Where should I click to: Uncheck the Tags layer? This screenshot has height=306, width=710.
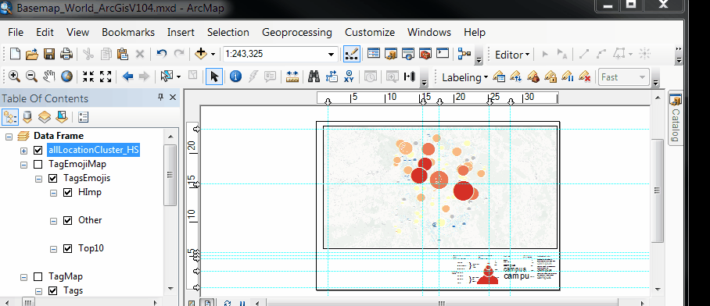(x=53, y=290)
